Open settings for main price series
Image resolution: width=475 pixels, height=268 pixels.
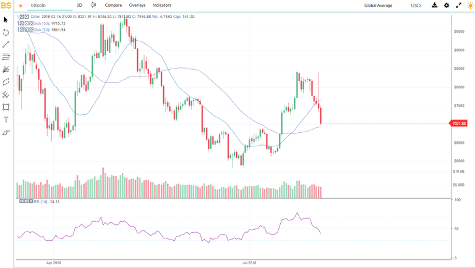(27, 17)
